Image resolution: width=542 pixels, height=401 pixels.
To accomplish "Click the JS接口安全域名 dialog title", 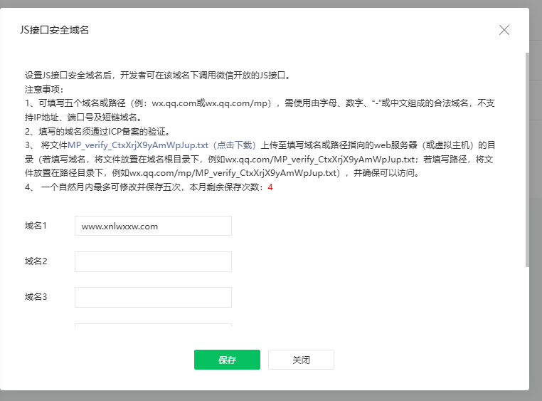I will (54, 30).
